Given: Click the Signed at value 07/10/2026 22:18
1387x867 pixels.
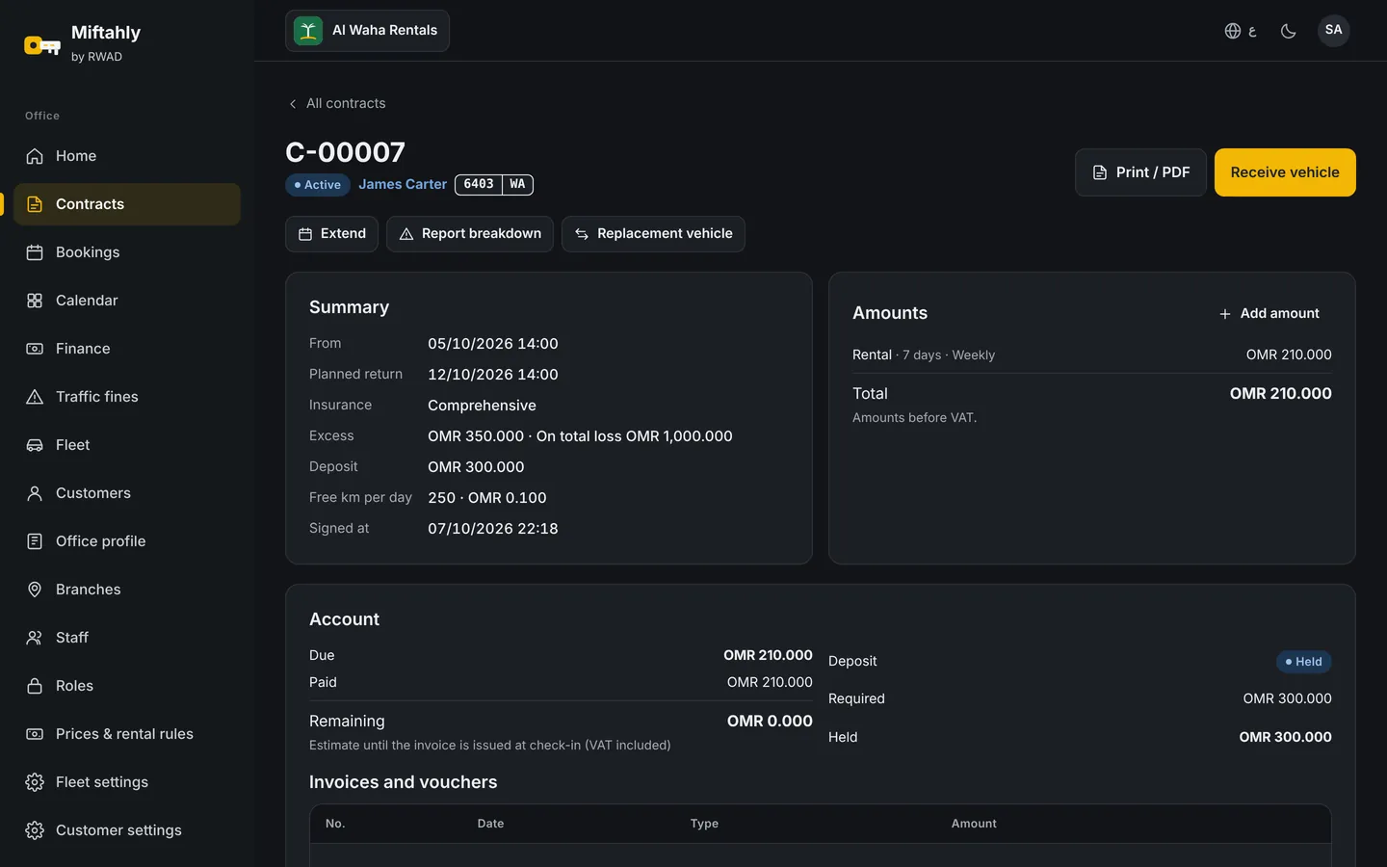Looking at the screenshot, I should click(493, 529).
